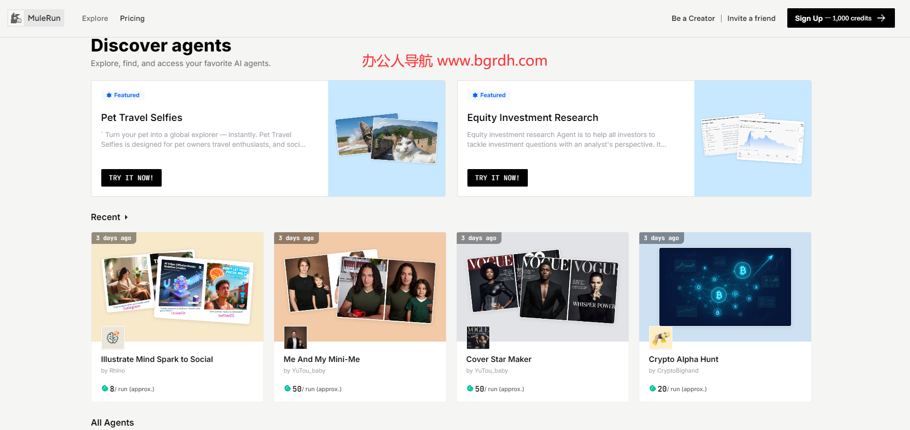This screenshot has width=910, height=430.
Task: Expand the Recent section arrow
Action: (x=126, y=217)
